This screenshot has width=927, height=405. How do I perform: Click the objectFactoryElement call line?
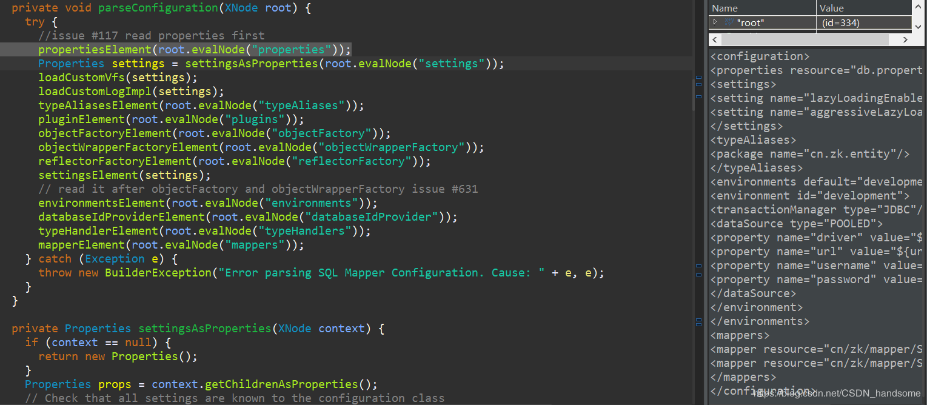click(215, 133)
